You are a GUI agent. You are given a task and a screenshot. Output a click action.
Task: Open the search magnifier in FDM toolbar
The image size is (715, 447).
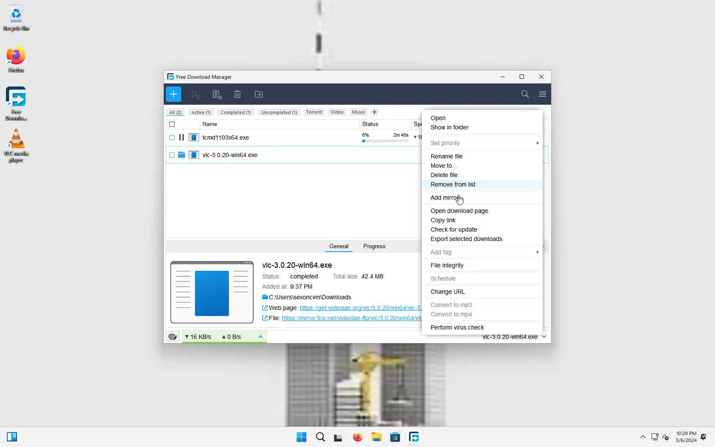point(525,94)
